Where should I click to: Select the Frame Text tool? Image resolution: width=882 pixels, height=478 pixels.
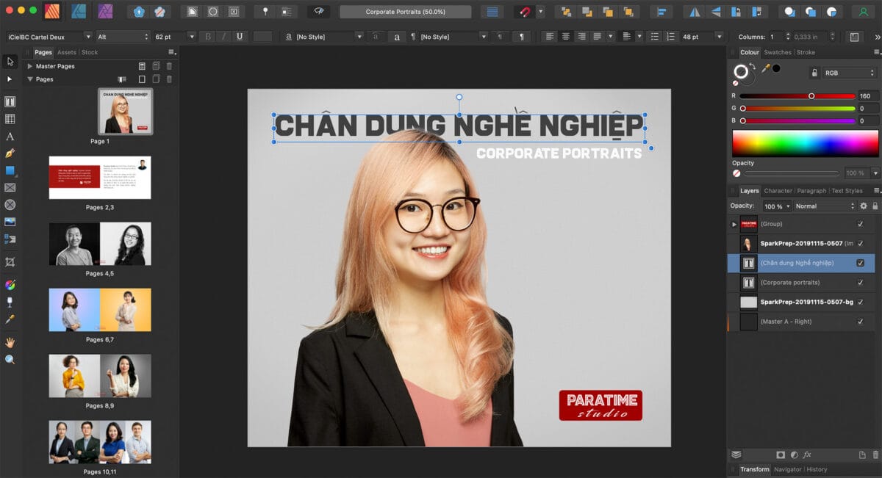point(10,101)
